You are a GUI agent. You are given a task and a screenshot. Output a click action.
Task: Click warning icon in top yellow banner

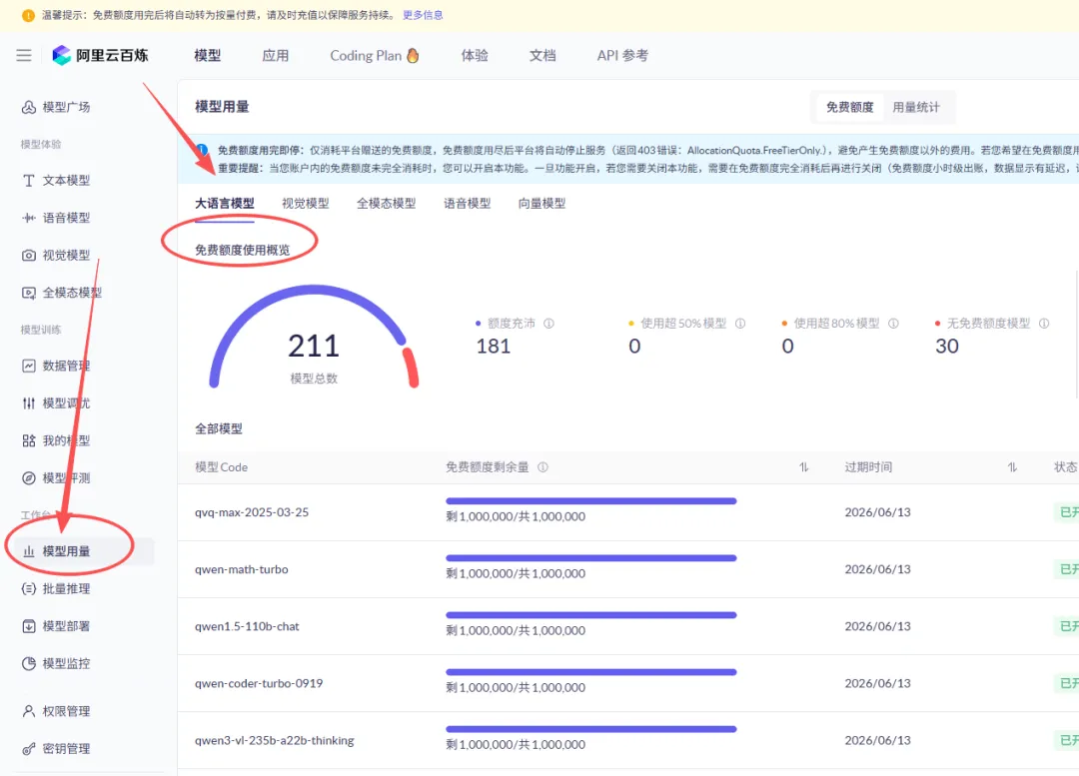point(28,15)
